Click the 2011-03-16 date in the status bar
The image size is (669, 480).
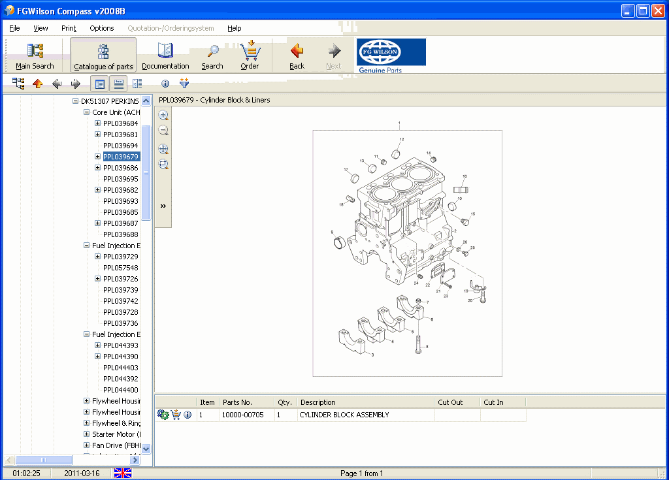coord(82,473)
